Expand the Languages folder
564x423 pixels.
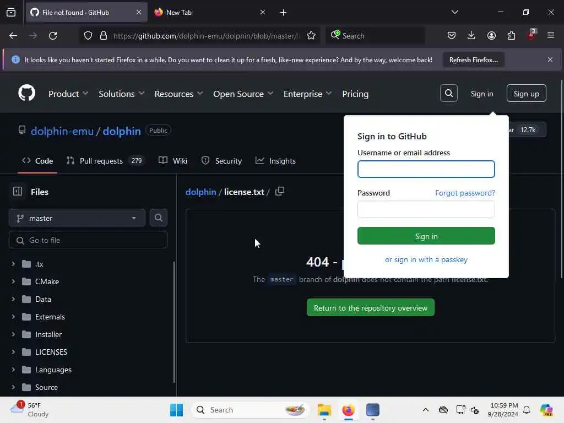(x=13, y=370)
